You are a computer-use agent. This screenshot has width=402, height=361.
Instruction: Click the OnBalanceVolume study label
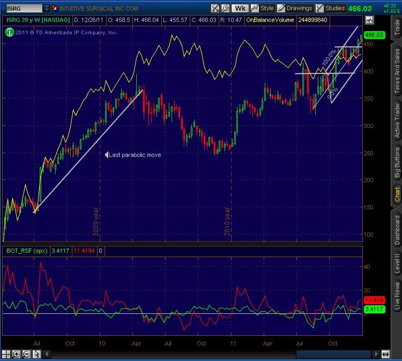[x=270, y=20]
